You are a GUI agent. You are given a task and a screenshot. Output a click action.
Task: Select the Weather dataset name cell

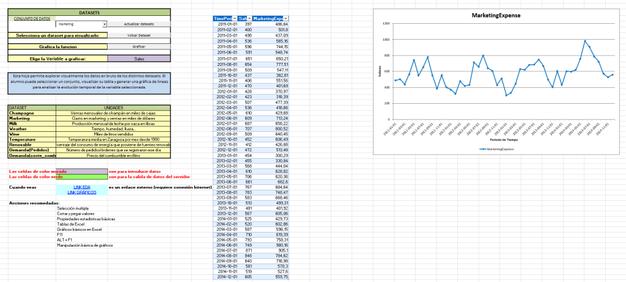coord(31,129)
